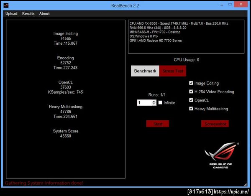This screenshot has width=251, height=196.
Task: Click the RAM:666.6 MHz info line
Action: point(158,28)
